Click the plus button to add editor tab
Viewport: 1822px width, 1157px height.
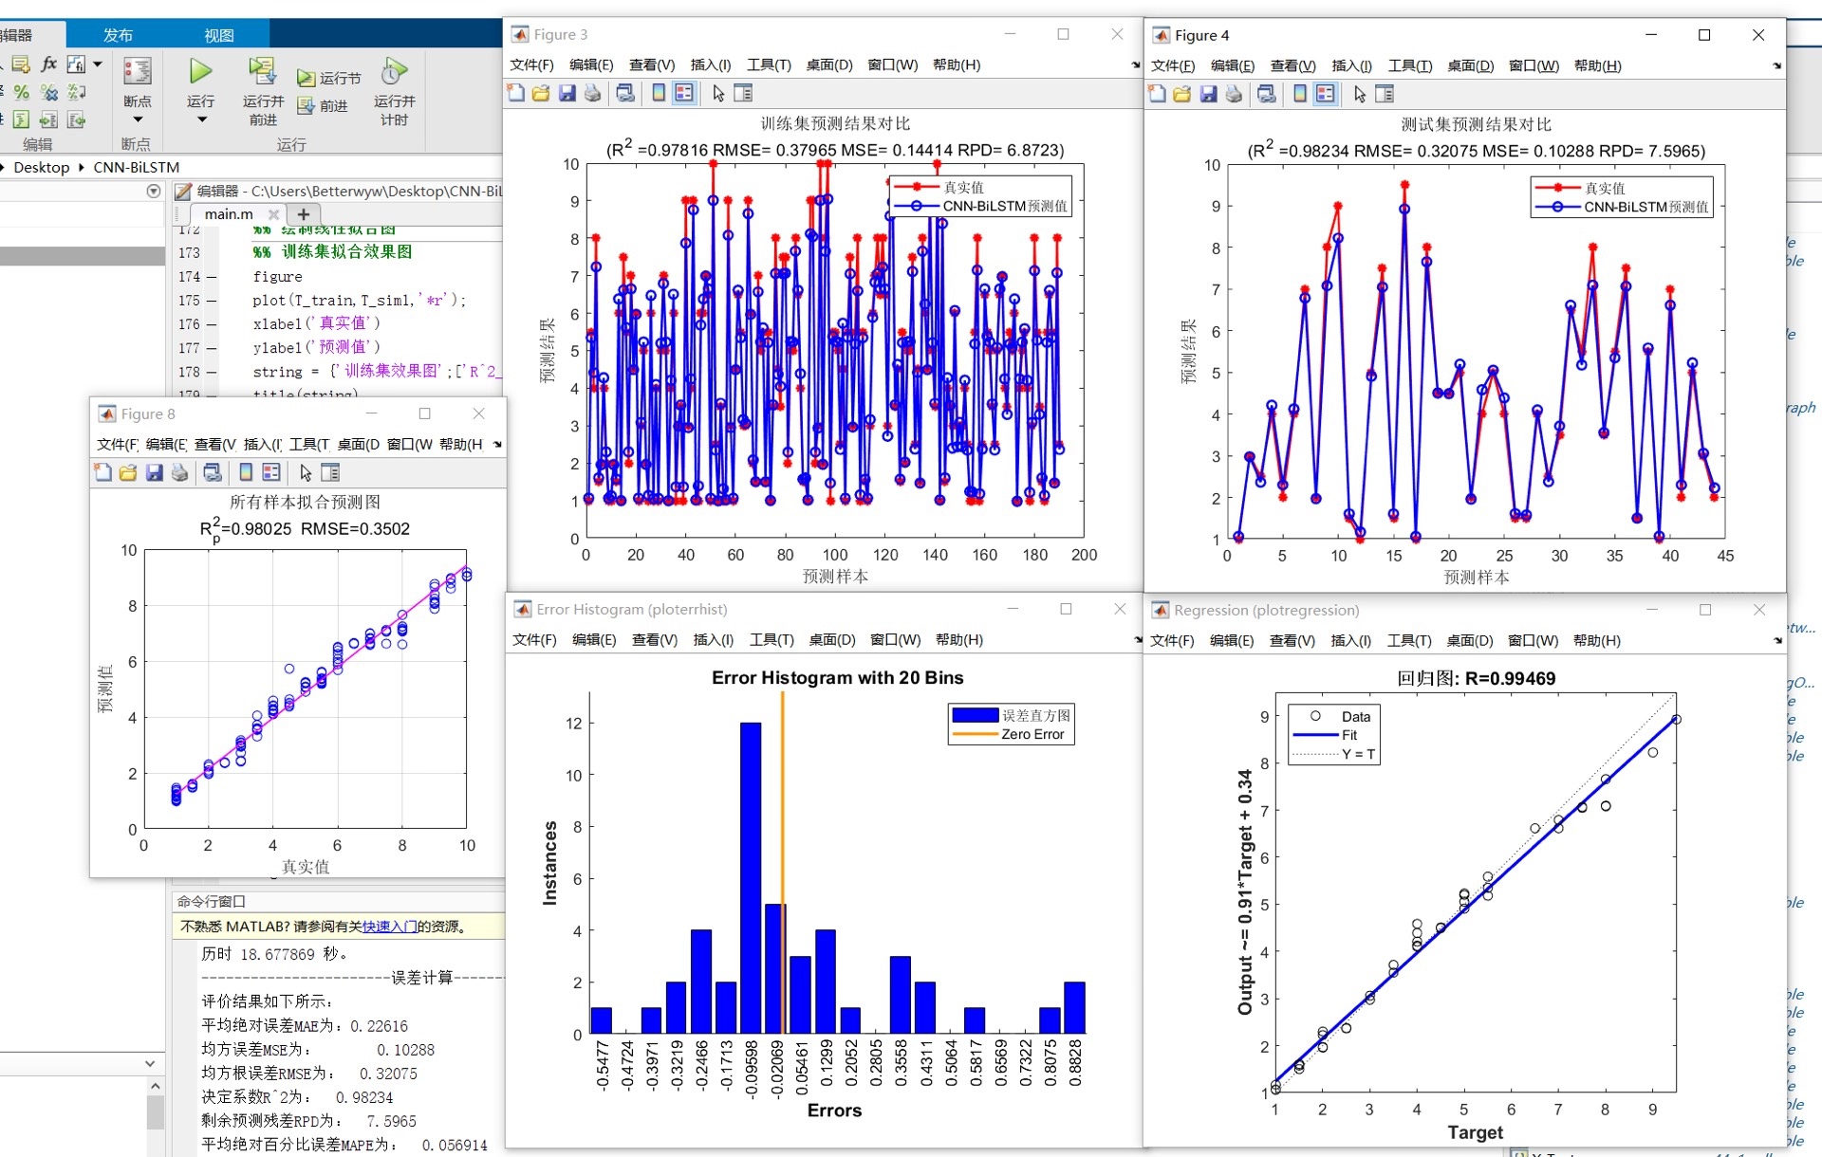(x=304, y=214)
